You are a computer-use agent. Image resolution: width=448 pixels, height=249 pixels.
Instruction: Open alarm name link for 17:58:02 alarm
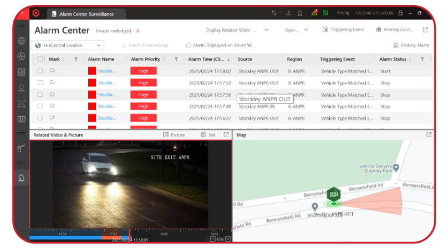click(106, 71)
